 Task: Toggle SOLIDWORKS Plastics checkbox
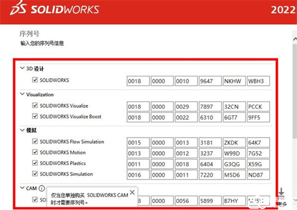[35, 163]
